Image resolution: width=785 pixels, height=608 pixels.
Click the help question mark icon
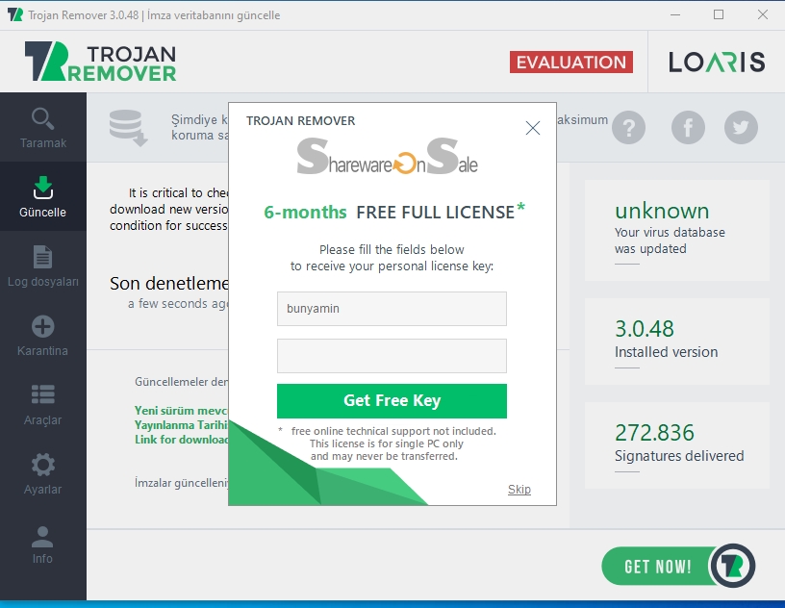pos(629,128)
